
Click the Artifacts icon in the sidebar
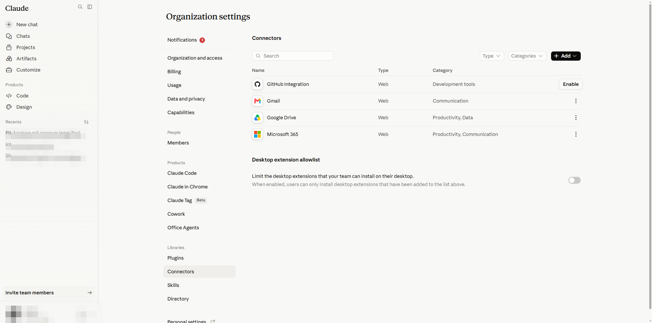pyautogui.click(x=9, y=59)
